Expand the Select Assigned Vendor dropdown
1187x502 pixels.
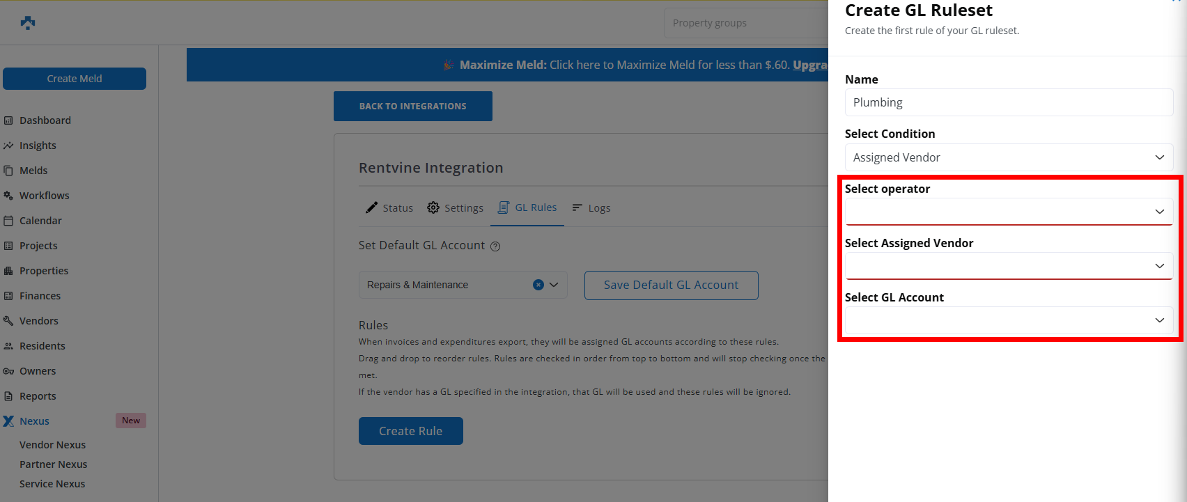tap(1008, 266)
